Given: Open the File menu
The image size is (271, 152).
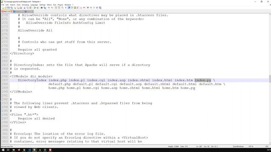Looking at the screenshot, I should click(x=3, y=5).
